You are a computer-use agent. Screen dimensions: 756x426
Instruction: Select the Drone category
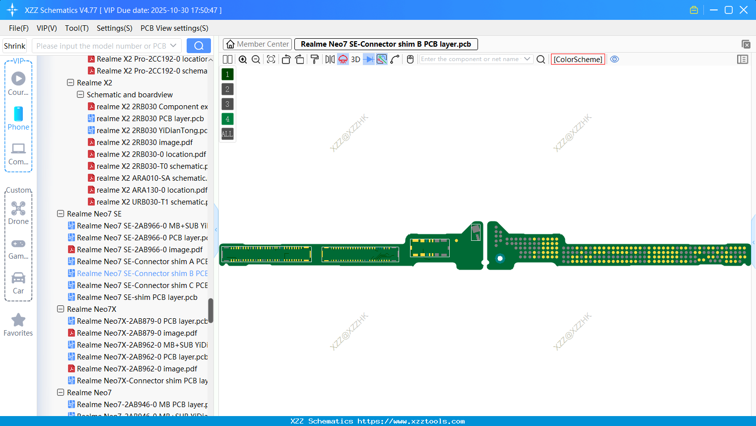[18, 213]
